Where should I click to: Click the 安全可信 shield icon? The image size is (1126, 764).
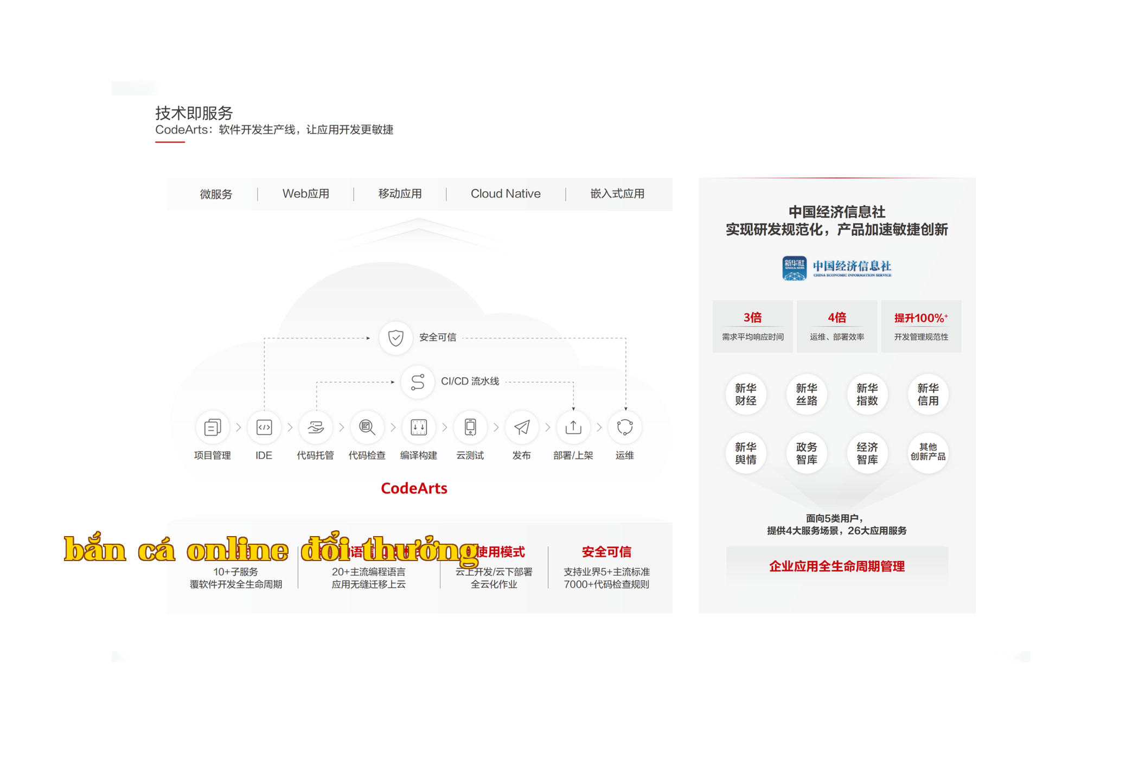tap(396, 338)
